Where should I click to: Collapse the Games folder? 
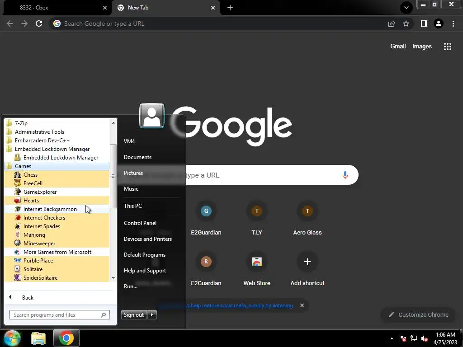(57, 166)
